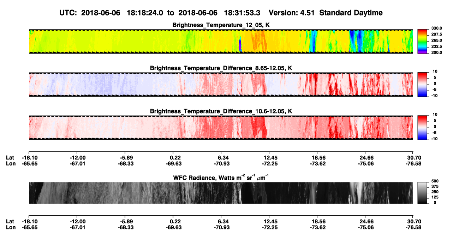Click the rainbow color bar for Brightness Temperature 12.05
459x235 pixels.
pyautogui.click(x=423, y=41)
